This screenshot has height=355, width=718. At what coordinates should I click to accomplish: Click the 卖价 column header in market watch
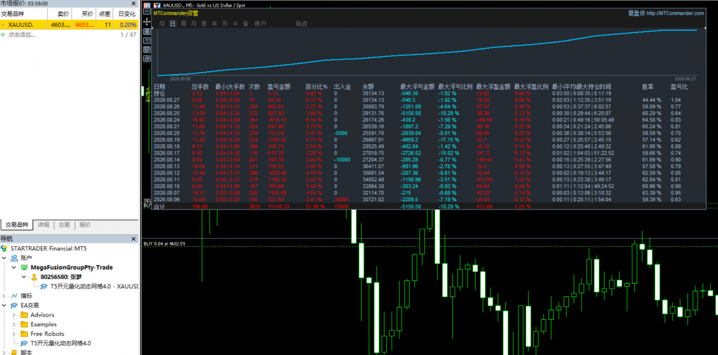point(63,14)
